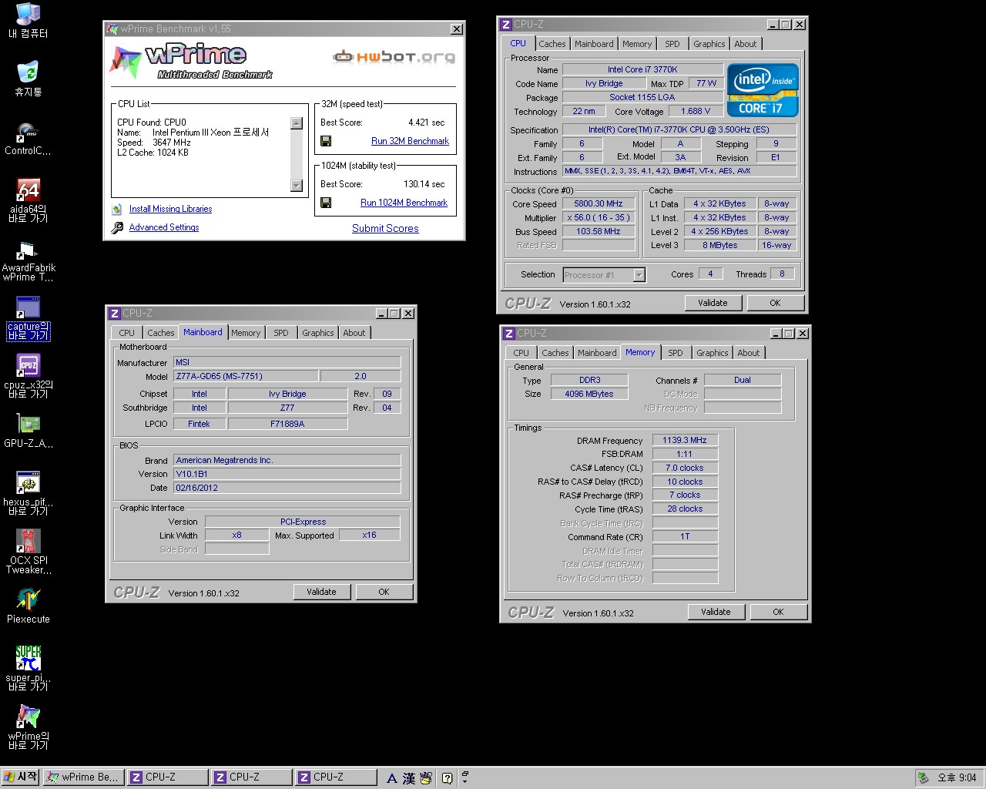The width and height of the screenshot is (986, 789).
Task: Open SPD tab in CPU window
Action: (x=672, y=44)
